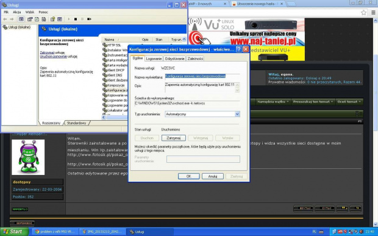Open the Plik menu

[6, 12]
